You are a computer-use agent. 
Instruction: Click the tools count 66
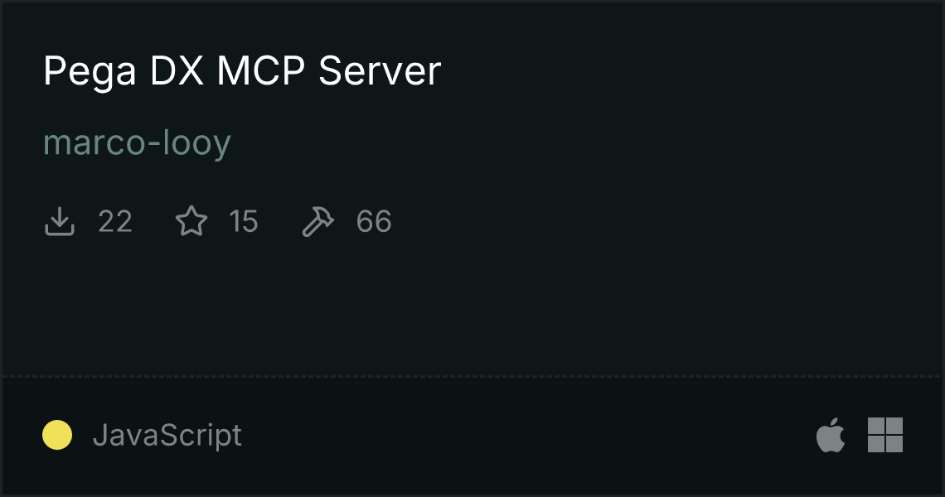374,222
